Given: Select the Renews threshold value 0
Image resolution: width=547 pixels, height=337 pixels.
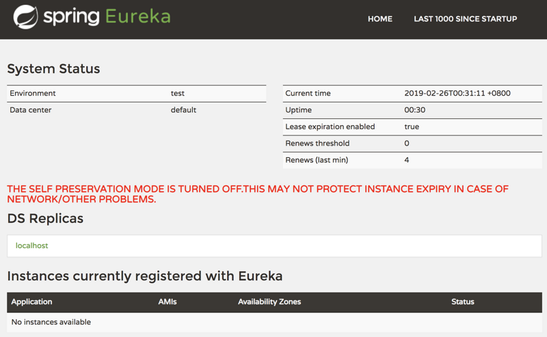Looking at the screenshot, I should tap(407, 144).
